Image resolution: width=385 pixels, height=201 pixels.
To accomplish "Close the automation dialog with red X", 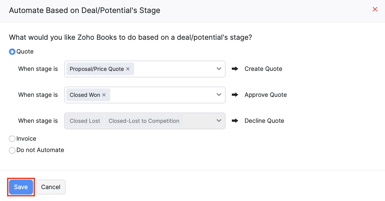I will click(375, 9).
